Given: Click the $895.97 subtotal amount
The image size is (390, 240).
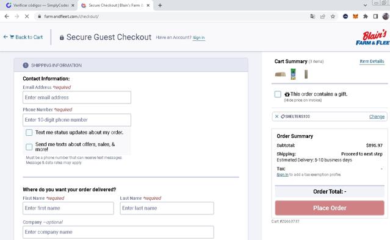Looking at the screenshot, I should 374,146.
